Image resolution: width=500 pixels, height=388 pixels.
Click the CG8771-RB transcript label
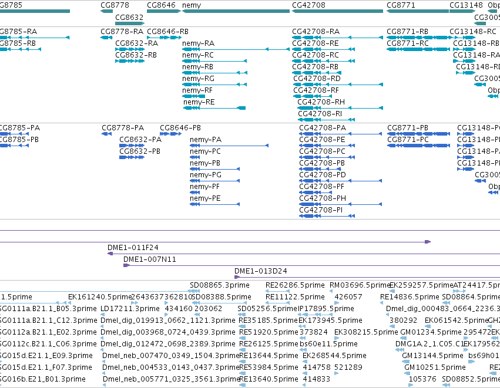click(407, 32)
